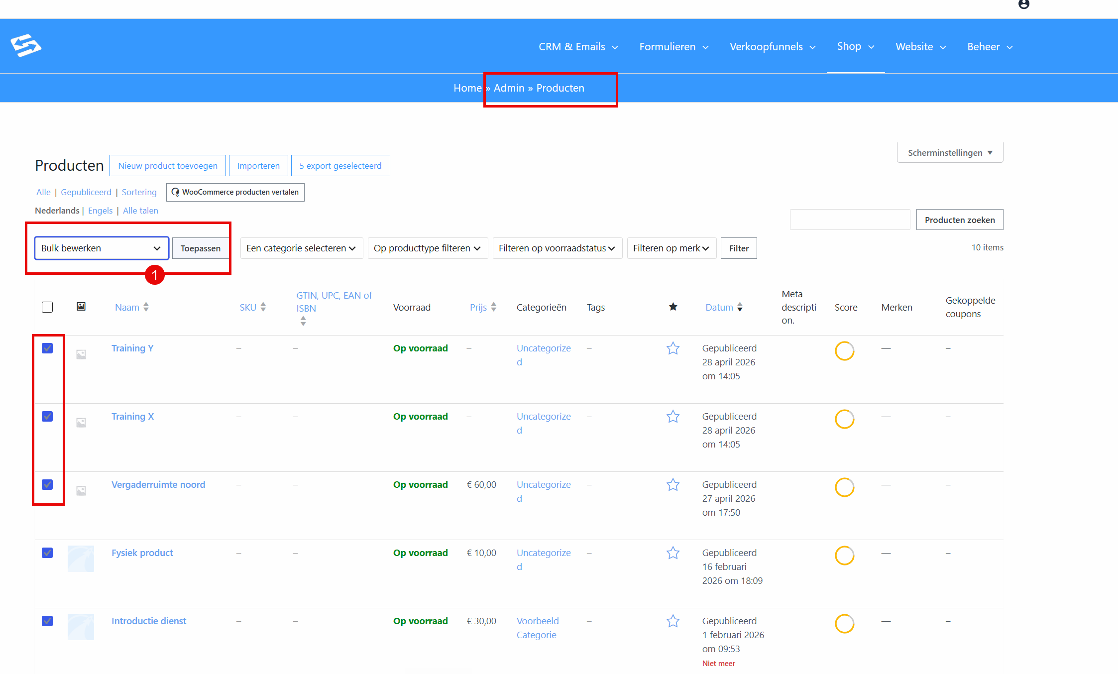
Task: Star the Training Y product as featured
Action: (673, 348)
